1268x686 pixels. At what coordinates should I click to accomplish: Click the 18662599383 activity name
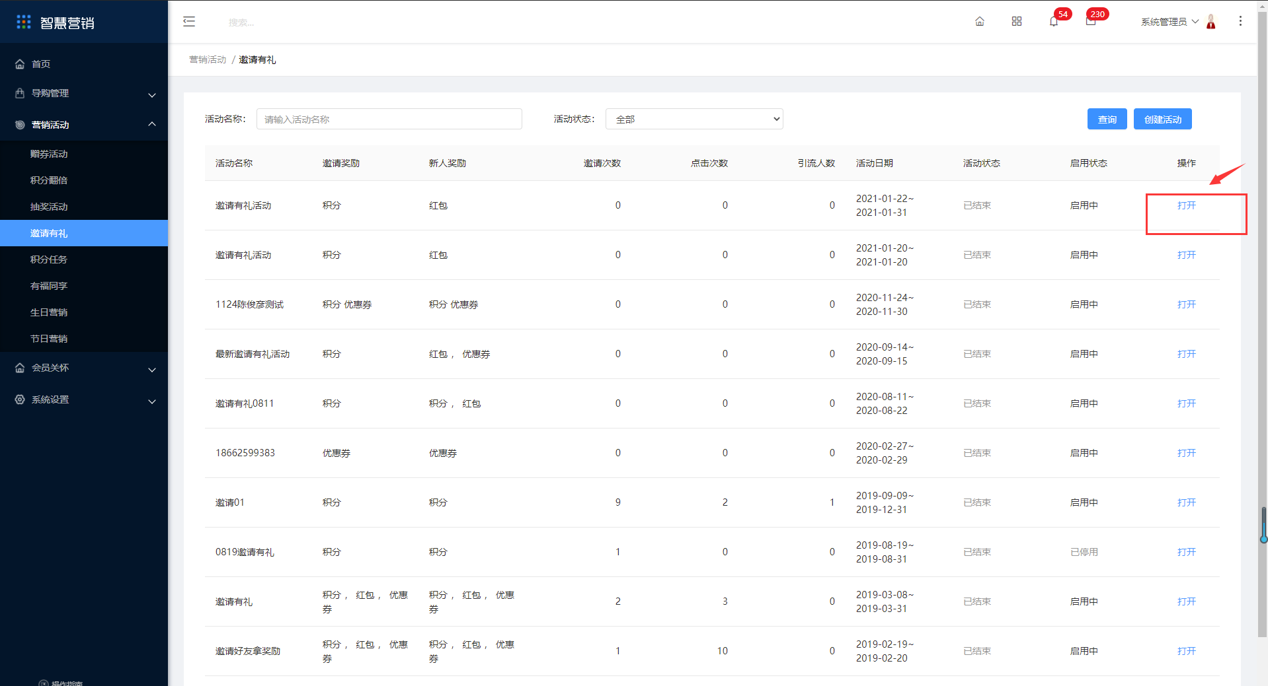[245, 453]
